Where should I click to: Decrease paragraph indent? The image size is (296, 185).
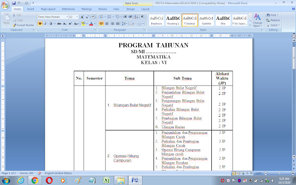(x=125, y=17)
